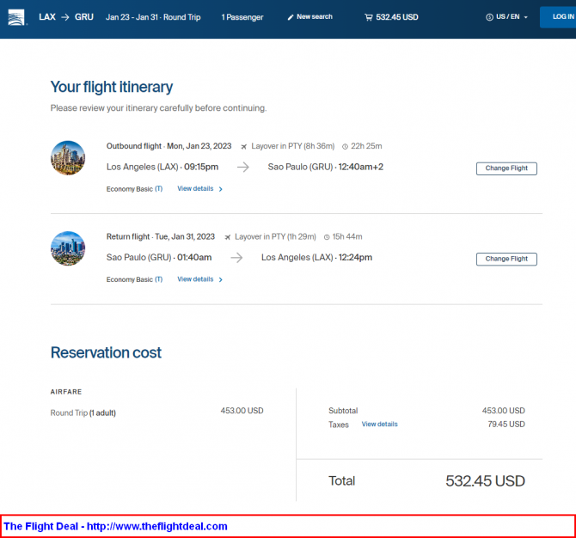View details of the Taxes breakdown

pyautogui.click(x=379, y=425)
